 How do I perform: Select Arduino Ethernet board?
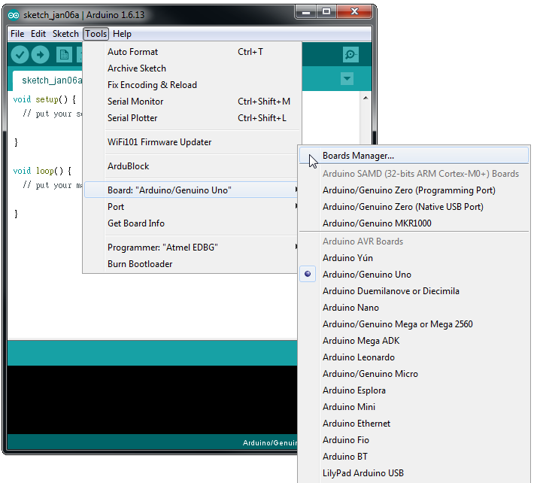pos(414,424)
